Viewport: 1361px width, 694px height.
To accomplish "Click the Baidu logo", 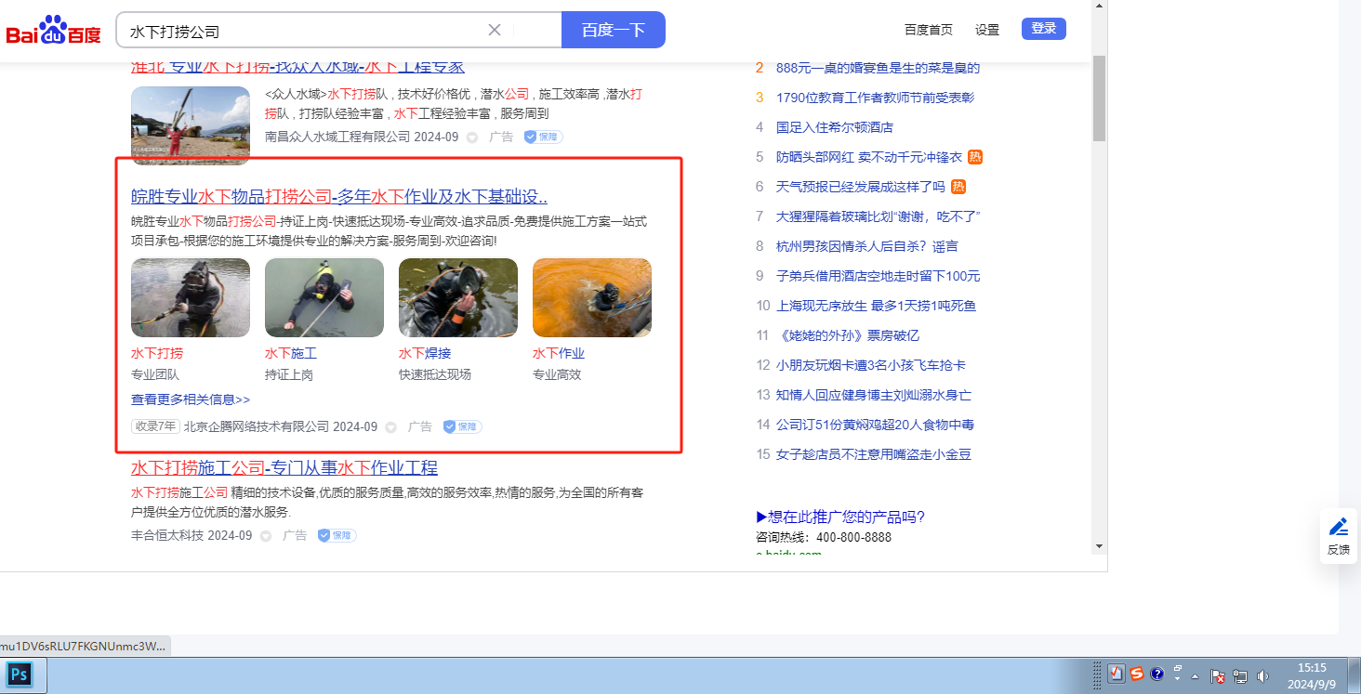I will pyautogui.click(x=53, y=30).
